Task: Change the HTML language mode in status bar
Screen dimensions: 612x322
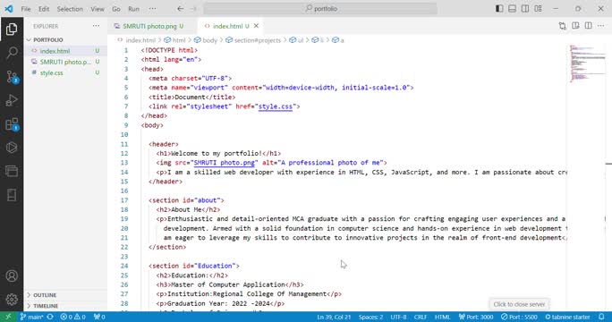Action: tap(442, 317)
